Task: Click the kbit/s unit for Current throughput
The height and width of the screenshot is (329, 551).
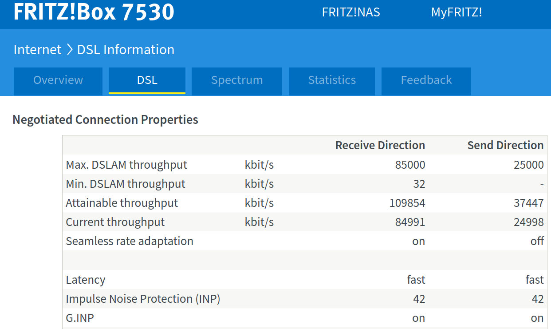Action: (259, 222)
